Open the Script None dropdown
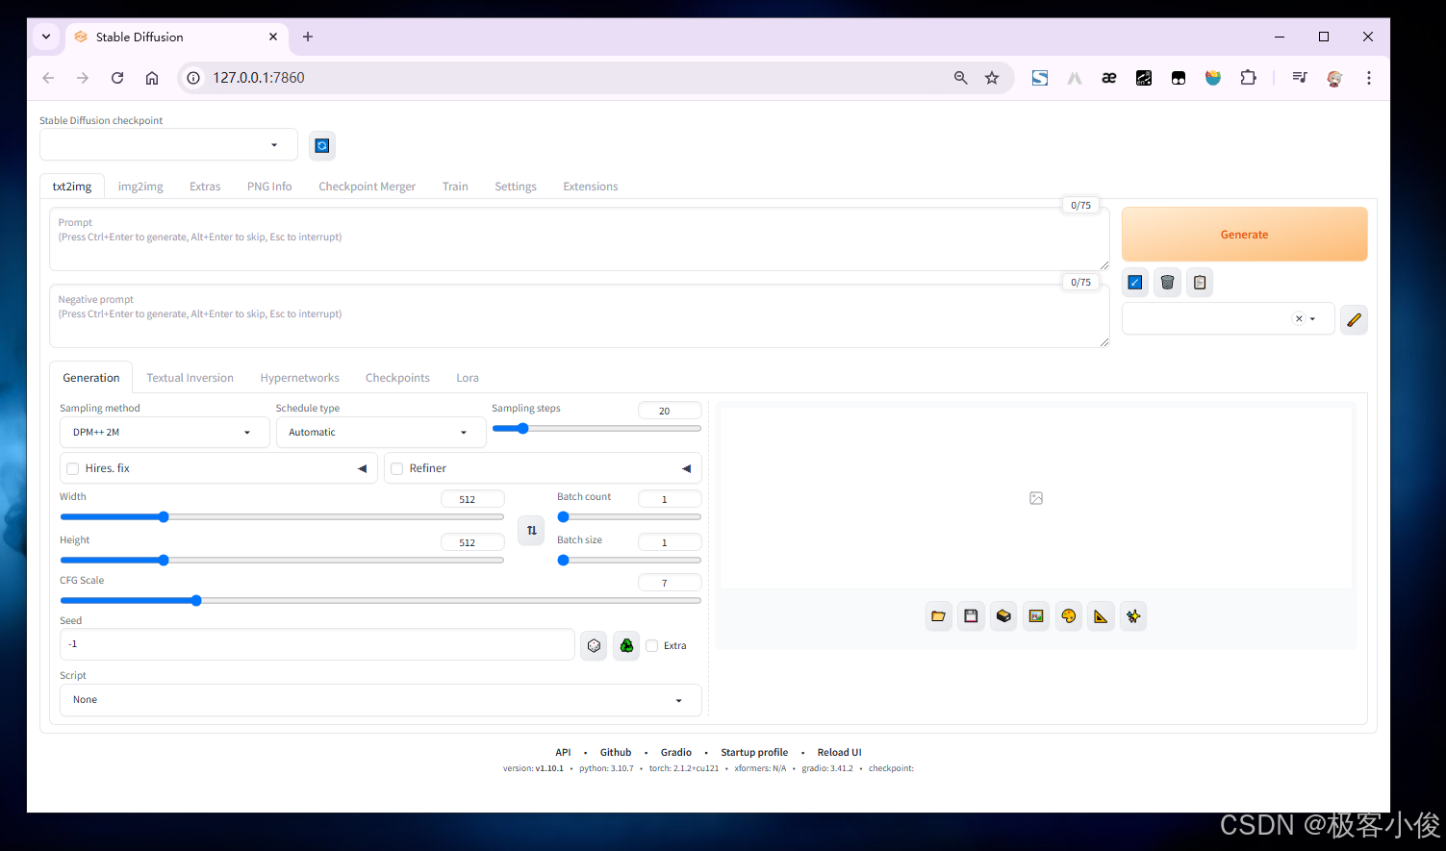 pos(381,700)
